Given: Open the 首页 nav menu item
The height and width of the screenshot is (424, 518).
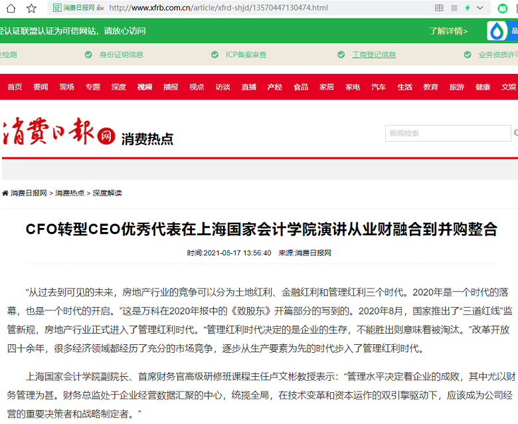Looking at the screenshot, I should click(x=15, y=87).
